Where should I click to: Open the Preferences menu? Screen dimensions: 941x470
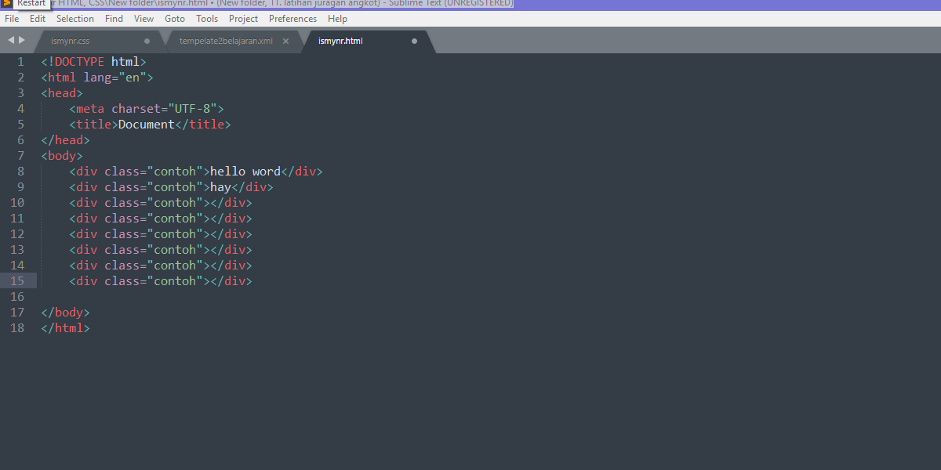(x=292, y=18)
